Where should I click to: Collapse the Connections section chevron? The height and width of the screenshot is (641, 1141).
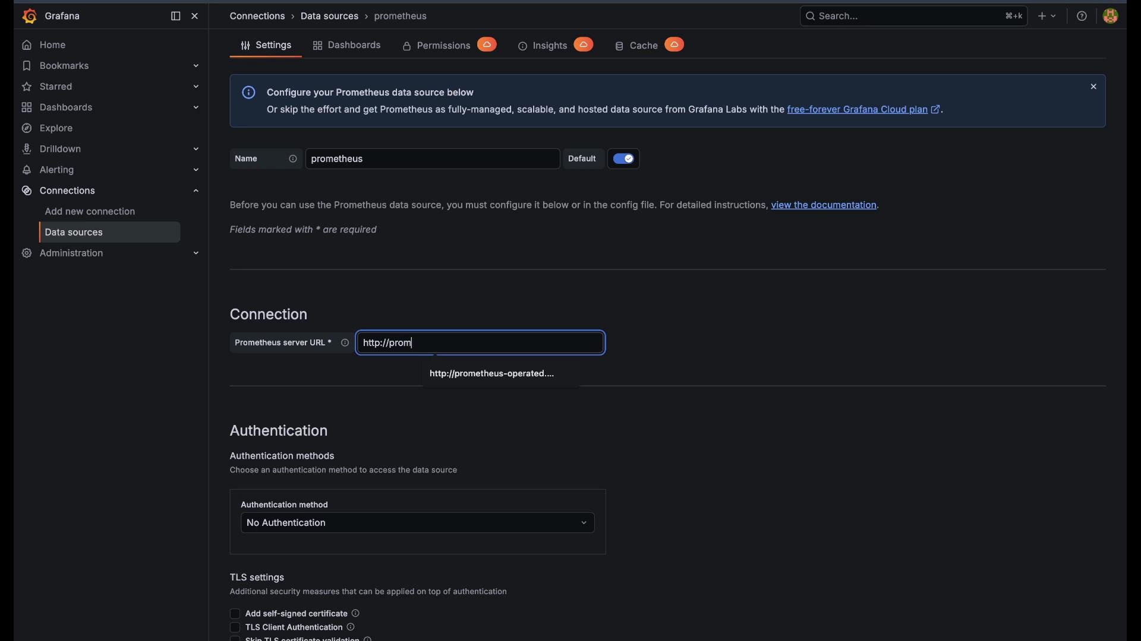[196, 191]
